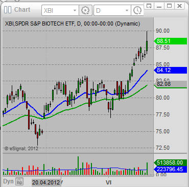Click the XBI chart title text
Viewport: 189px width, 187px height.
[73, 24]
